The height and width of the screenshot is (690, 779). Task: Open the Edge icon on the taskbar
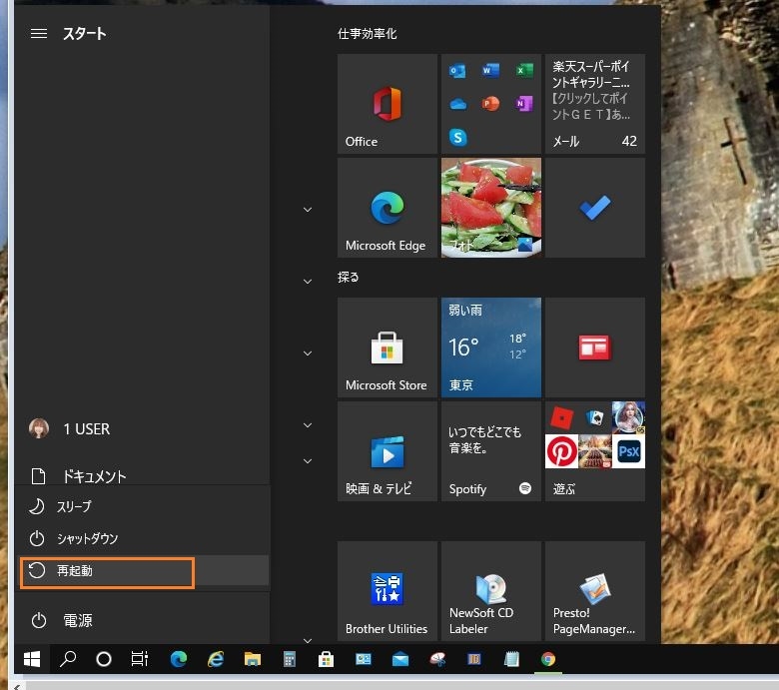point(179,659)
